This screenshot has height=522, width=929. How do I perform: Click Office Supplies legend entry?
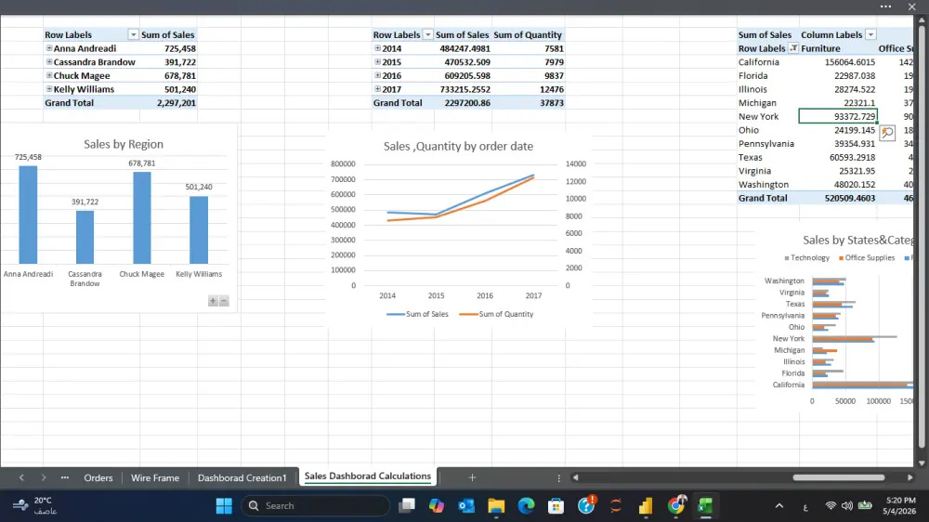point(867,257)
